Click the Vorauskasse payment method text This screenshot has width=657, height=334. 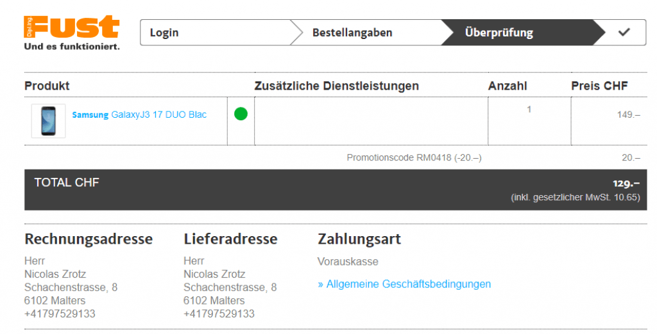[348, 262]
